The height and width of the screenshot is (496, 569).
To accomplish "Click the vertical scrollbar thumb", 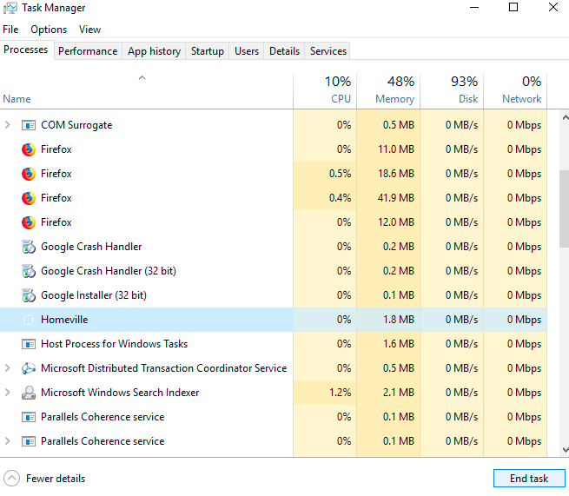I will click(564, 208).
